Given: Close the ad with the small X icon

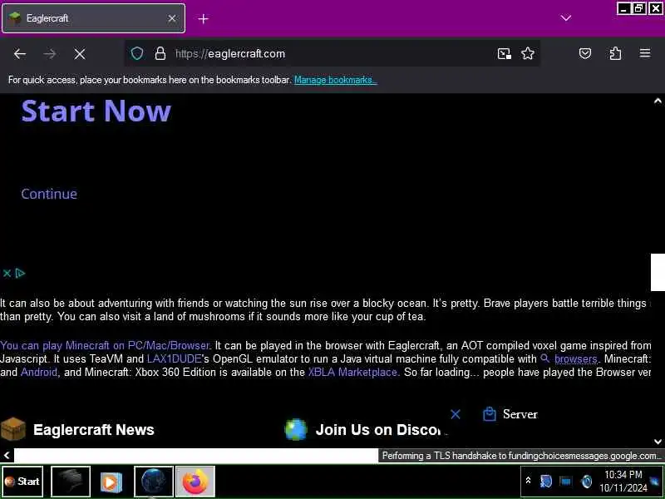Looking at the screenshot, I should pos(7,274).
